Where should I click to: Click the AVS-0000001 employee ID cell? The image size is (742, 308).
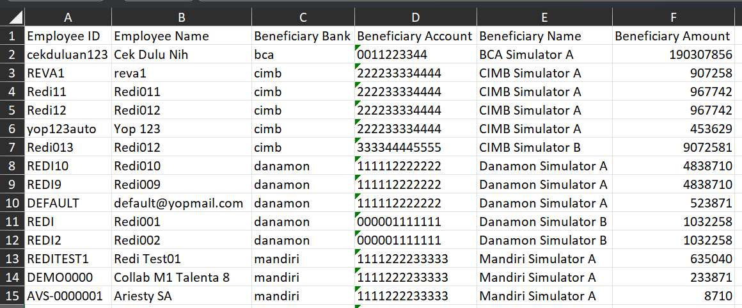(68, 296)
